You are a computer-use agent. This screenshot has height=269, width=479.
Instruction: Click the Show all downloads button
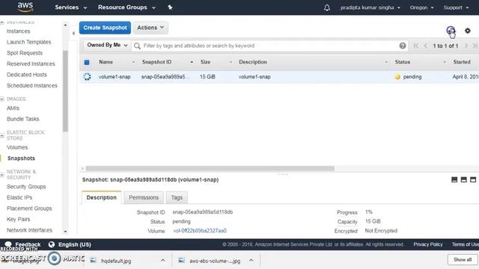click(463, 259)
